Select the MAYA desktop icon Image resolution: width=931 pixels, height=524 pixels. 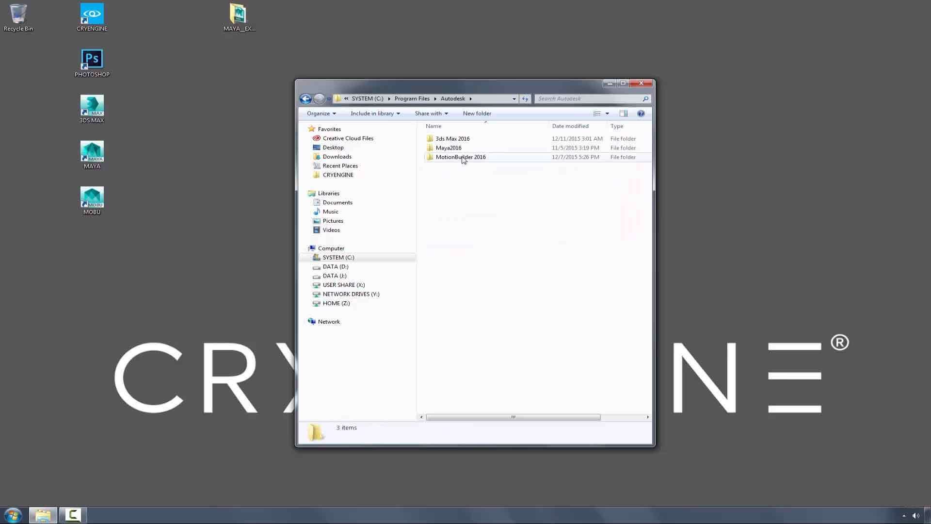click(92, 150)
